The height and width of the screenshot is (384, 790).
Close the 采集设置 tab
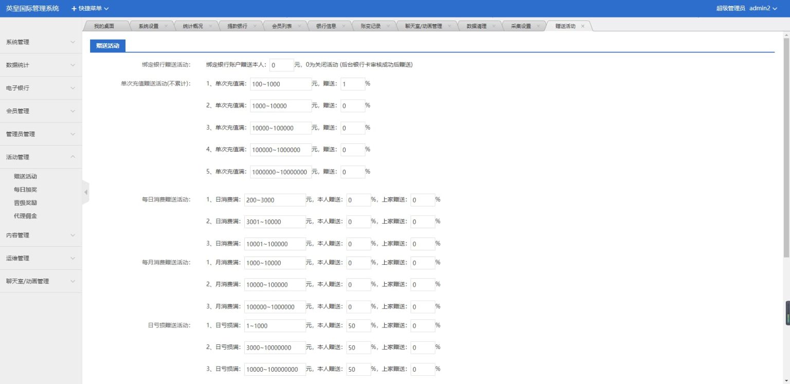[x=538, y=26]
